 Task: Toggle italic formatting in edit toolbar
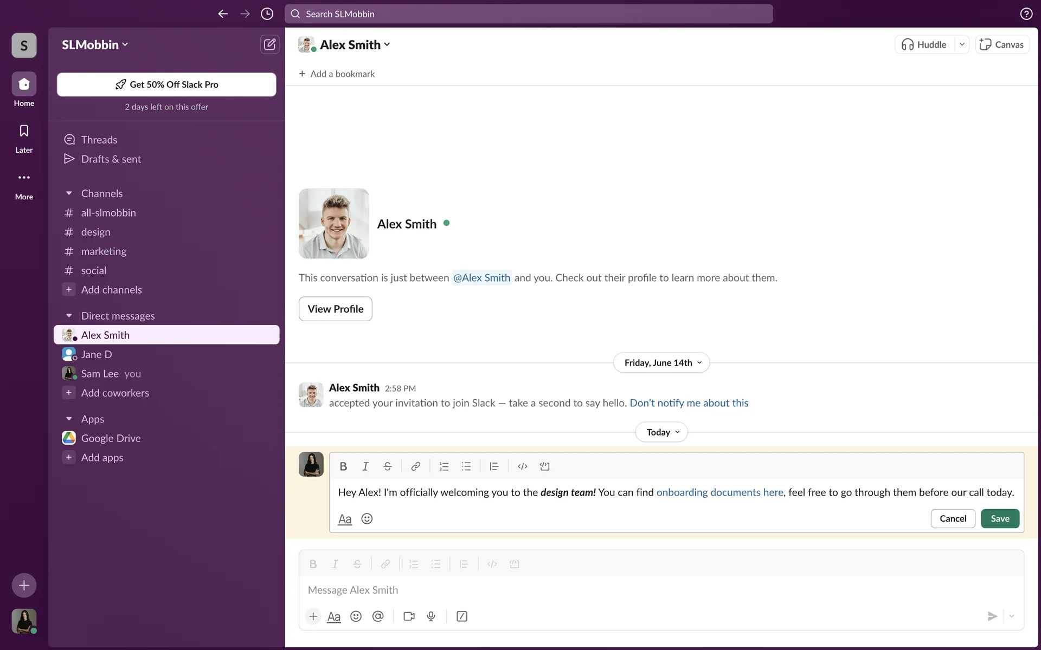[365, 466]
